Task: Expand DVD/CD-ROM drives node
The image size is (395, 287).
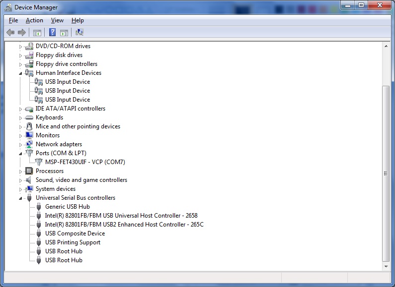Action: click(x=21, y=47)
